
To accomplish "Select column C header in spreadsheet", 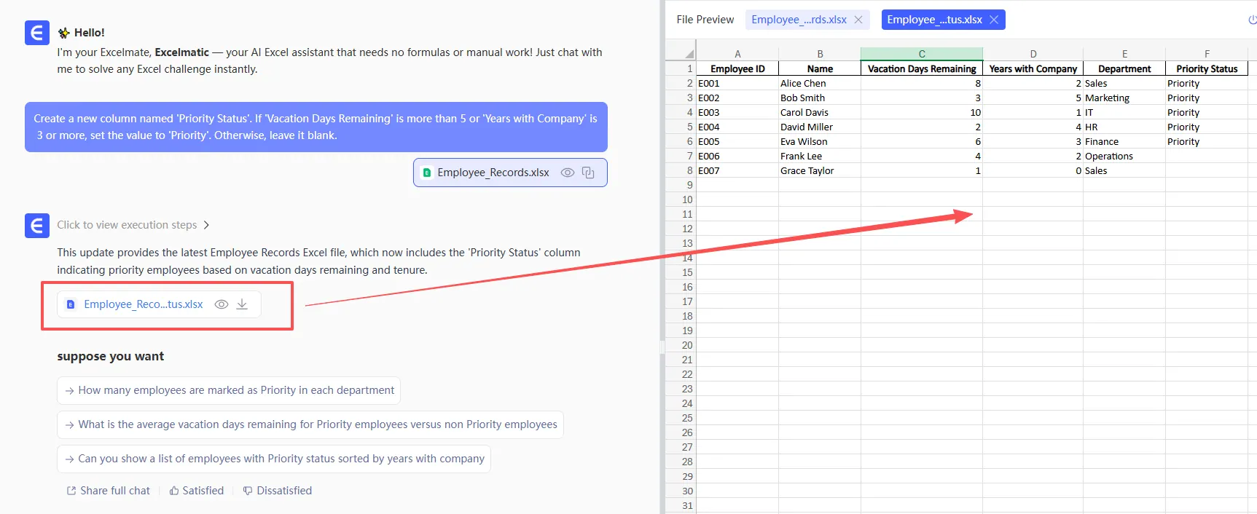I will click(921, 54).
